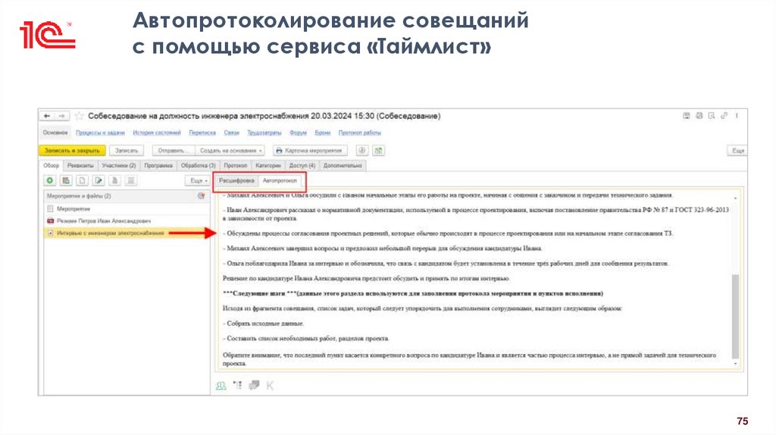
Task: Click the Отправить... button
Action: 174,151
